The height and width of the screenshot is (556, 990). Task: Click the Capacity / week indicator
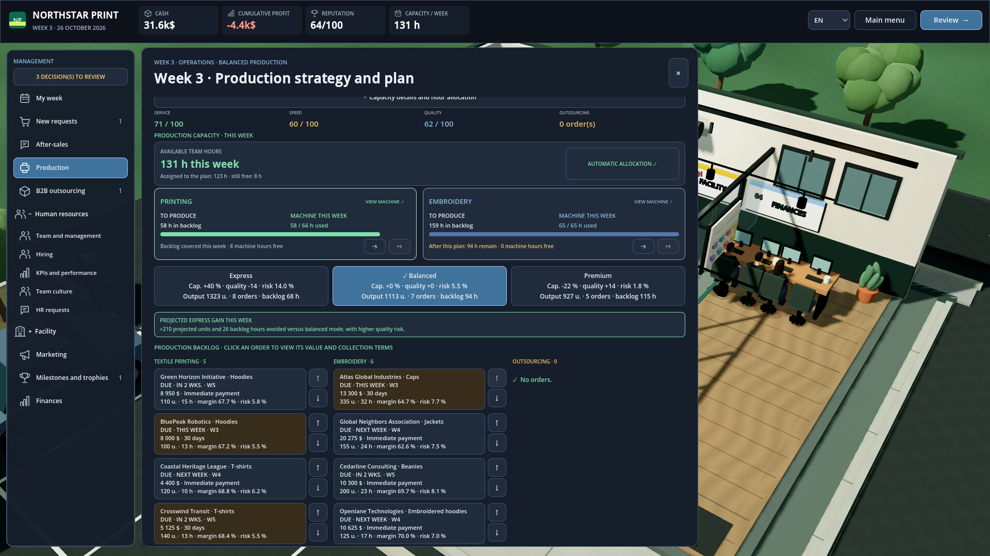point(429,20)
